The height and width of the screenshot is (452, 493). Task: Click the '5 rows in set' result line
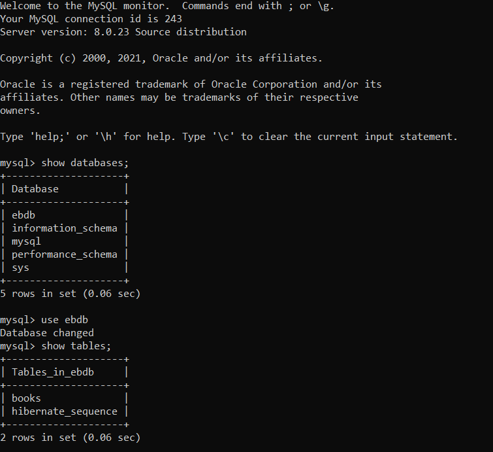point(70,294)
